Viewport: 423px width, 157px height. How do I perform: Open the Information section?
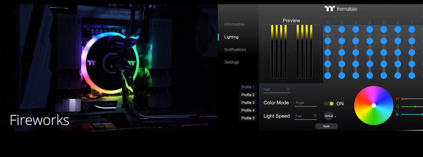[x=234, y=24]
